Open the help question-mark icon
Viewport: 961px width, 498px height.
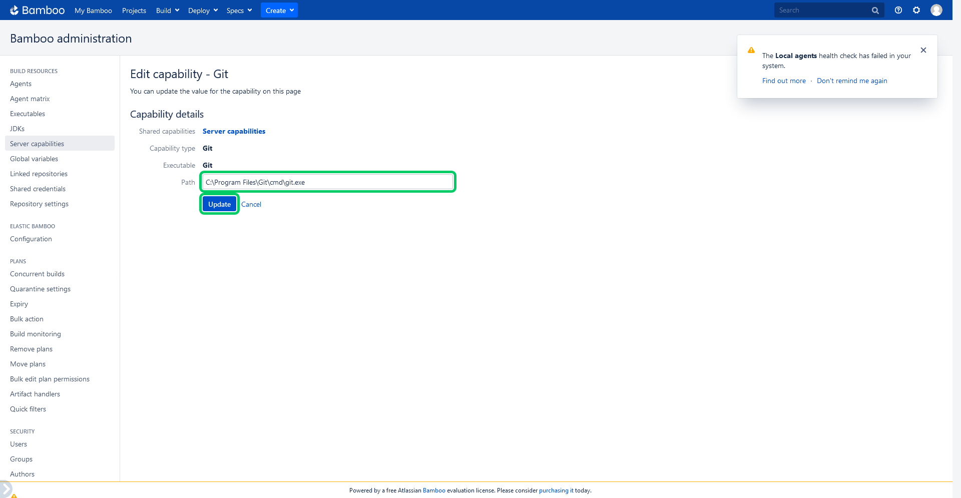(x=898, y=10)
